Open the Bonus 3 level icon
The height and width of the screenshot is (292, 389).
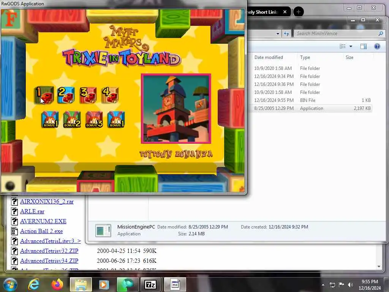(x=94, y=119)
